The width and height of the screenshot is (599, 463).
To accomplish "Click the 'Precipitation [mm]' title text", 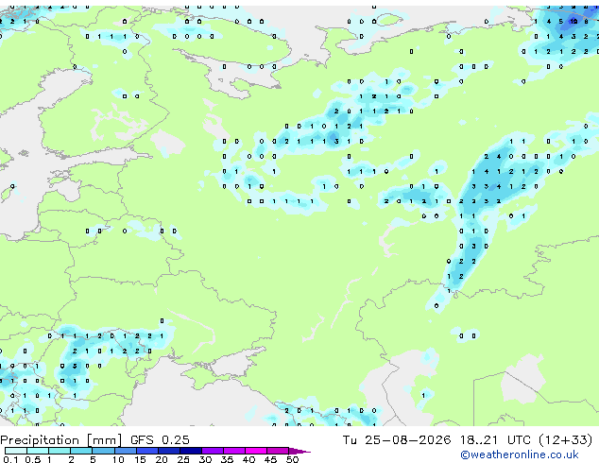I will 61,440.
